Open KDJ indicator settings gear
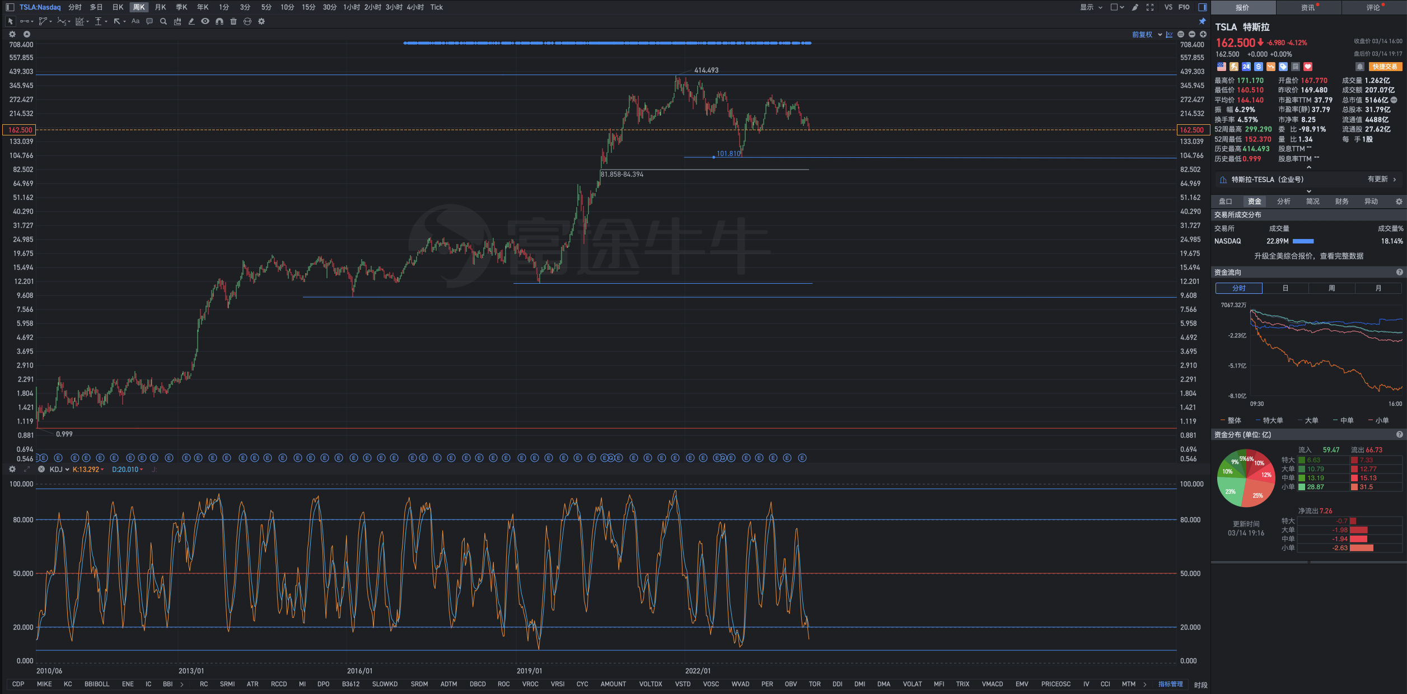The image size is (1407, 694). [12, 469]
